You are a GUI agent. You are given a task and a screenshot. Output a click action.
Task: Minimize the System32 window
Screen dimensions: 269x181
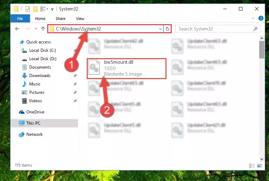pos(225,9)
